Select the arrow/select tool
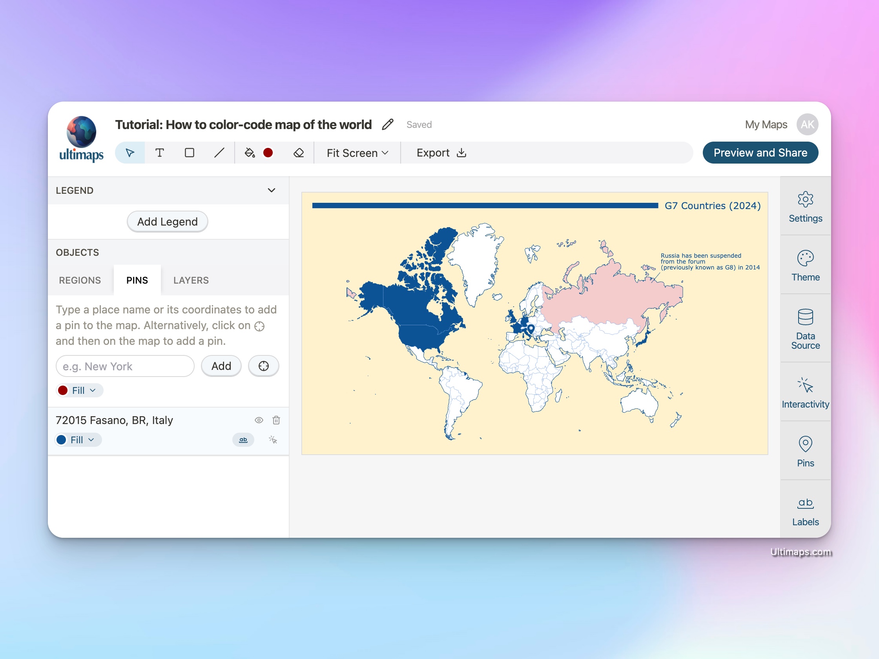 click(x=130, y=152)
